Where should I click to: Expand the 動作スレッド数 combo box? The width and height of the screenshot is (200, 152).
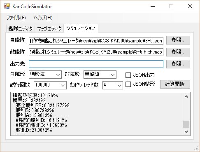[113, 85]
